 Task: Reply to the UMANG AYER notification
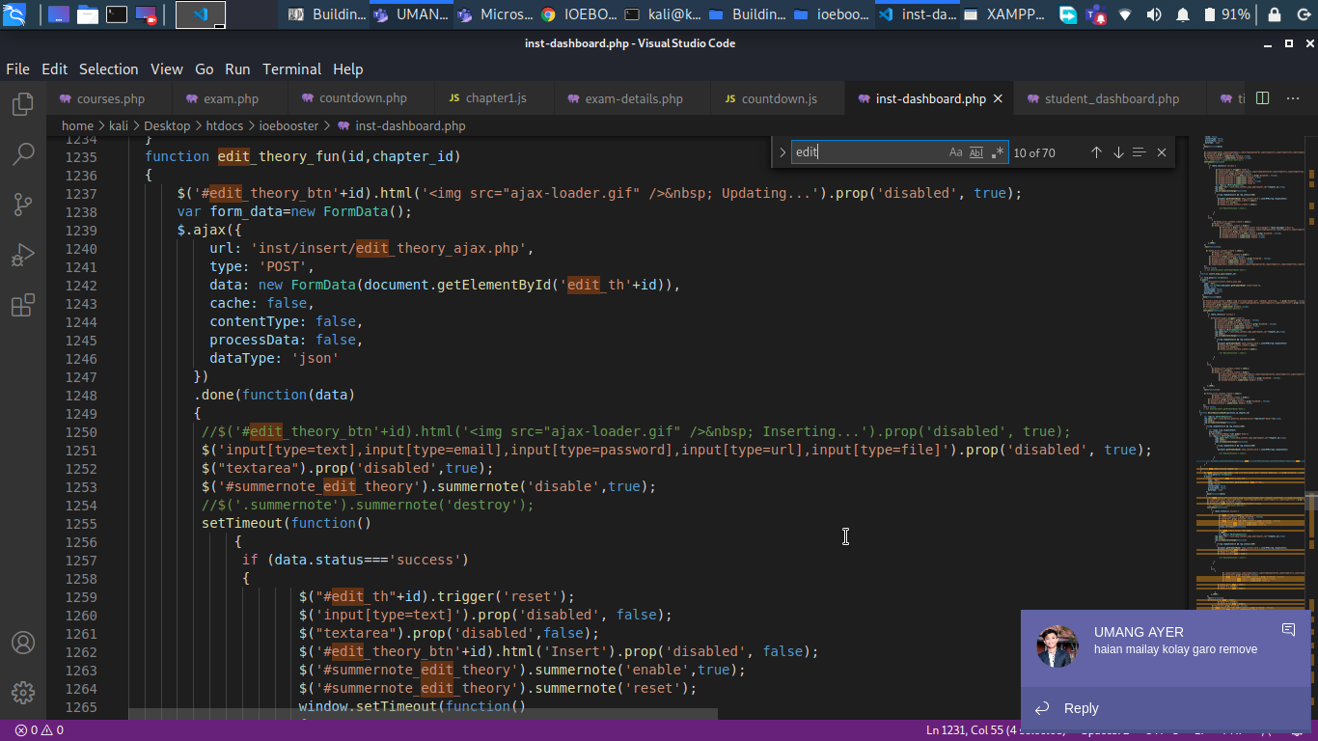coord(1081,708)
